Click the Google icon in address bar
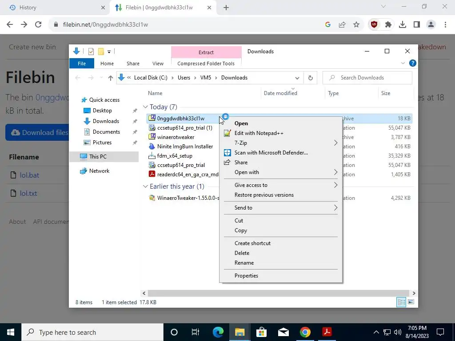This screenshot has width=455, height=341. pos(328,25)
